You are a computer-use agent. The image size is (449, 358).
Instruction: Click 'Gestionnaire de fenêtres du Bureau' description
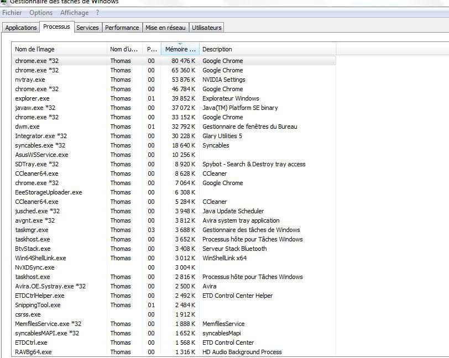(250, 127)
